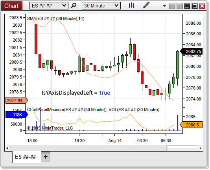Click the 2082.75 current price marker
Screen dimensions: 210x170
[x=191, y=51]
